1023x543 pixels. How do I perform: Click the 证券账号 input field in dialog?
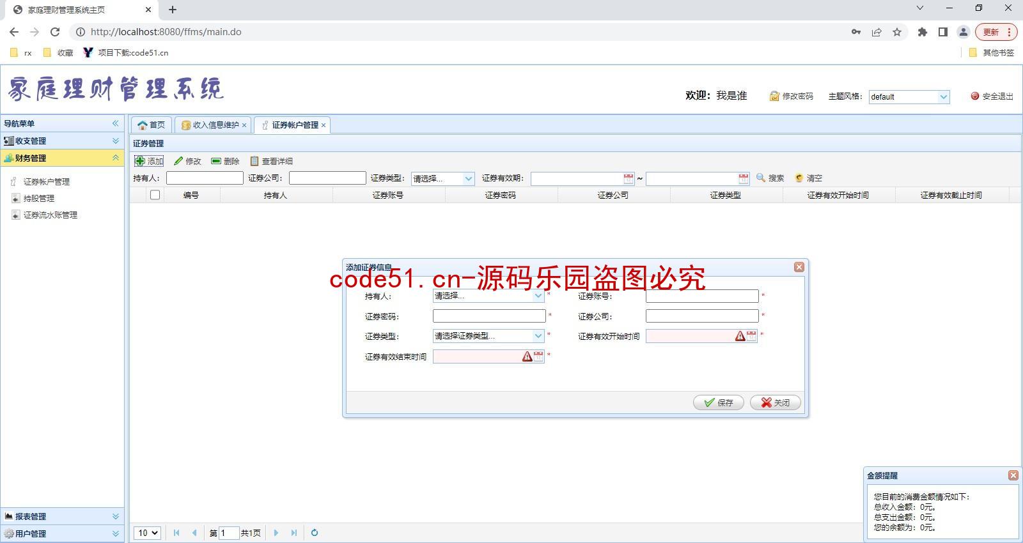pos(702,296)
